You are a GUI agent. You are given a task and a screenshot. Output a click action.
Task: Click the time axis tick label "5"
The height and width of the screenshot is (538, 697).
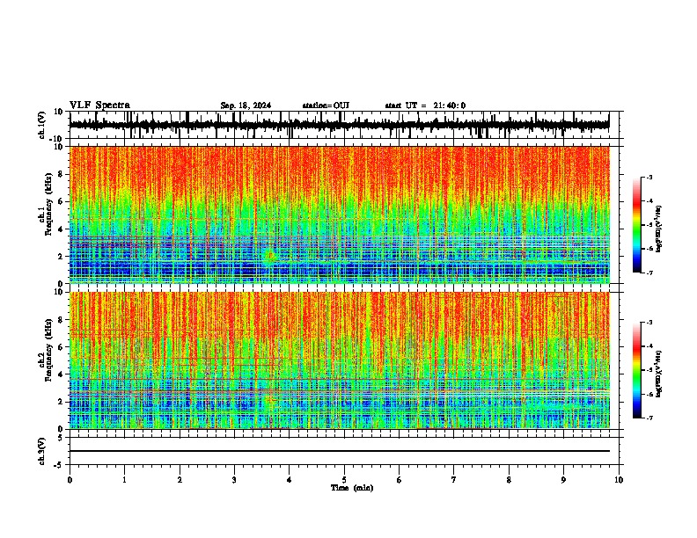click(x=344, y=480)
